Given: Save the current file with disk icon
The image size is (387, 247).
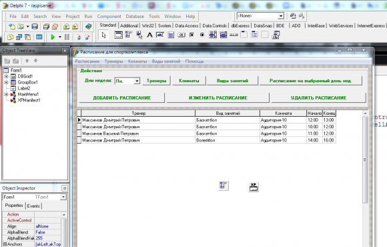Looking at the screenshot, I should pos(35,27).
